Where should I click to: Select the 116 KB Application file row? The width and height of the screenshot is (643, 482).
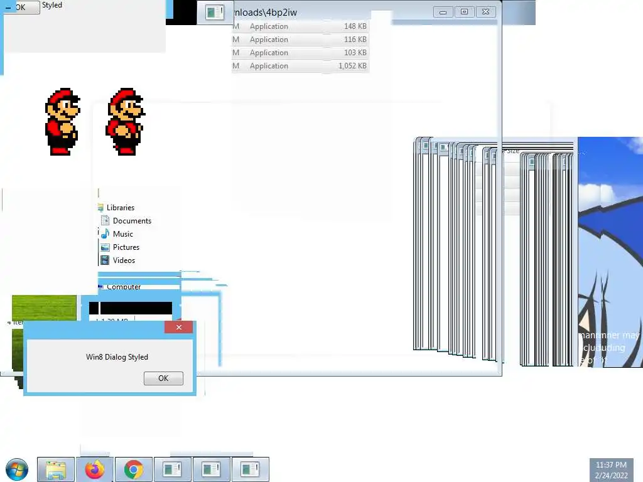pos(300,40)
